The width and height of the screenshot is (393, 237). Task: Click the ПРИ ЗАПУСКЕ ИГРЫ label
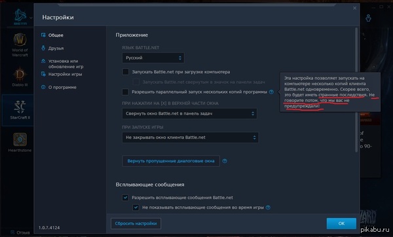(143, 127)
